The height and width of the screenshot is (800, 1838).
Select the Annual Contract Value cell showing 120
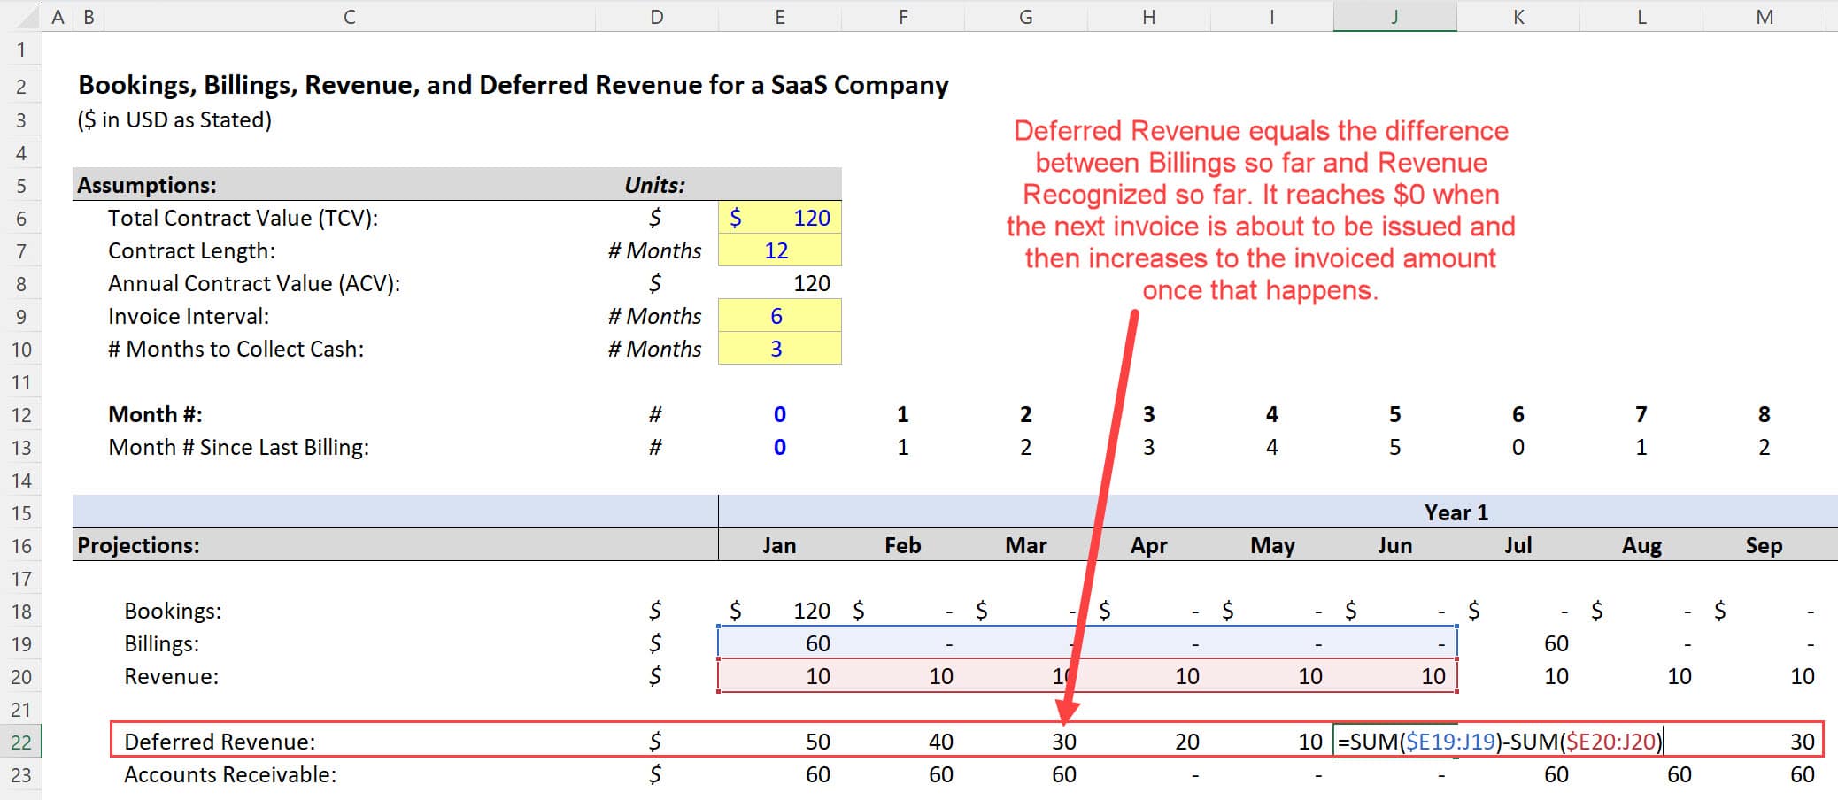pos(779,283)
